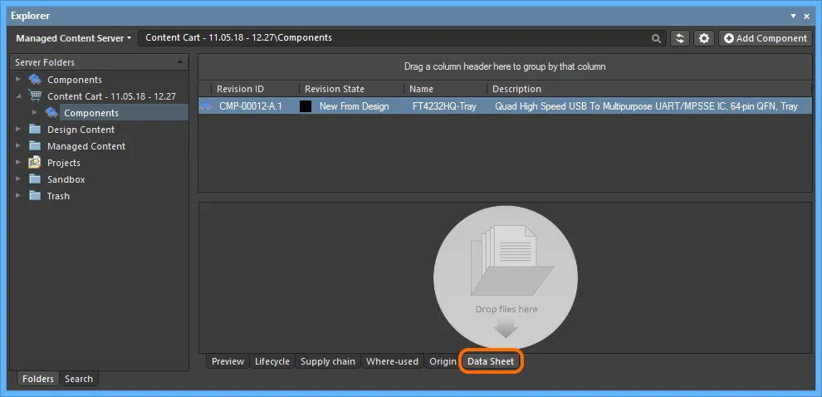The height and width of the screenshot is (397, 822).
Task: Click the Managed Content folder icon
Action: coord(35,146)
